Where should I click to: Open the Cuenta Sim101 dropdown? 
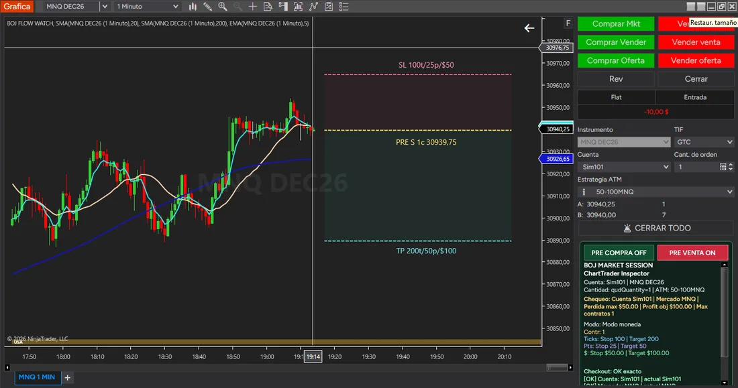(624, 167)
